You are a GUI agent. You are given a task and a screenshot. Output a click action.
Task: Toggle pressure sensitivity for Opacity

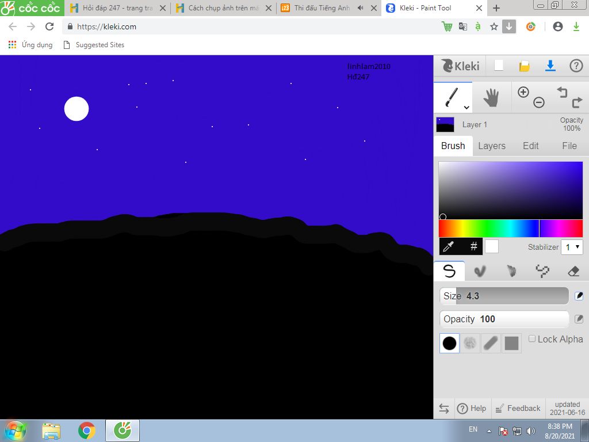point(579,319)
